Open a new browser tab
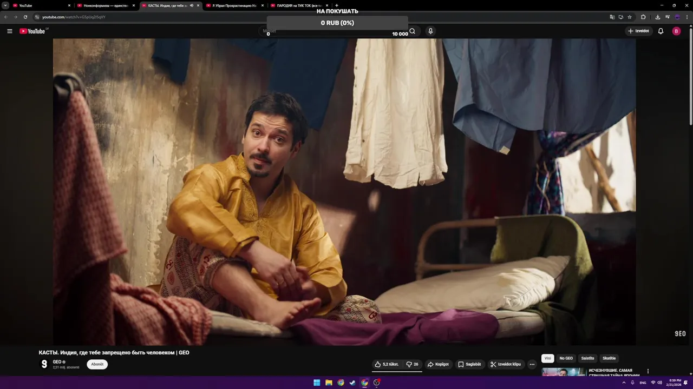The height and width of the screenshot is (389, 693). click(x=337, y=5)
